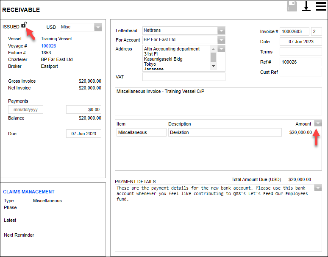Viewport: 328px width, 257px height.
Task: Open the Amount column dropdown arrow
Action: pyautogui.click(x=318, y=123)
